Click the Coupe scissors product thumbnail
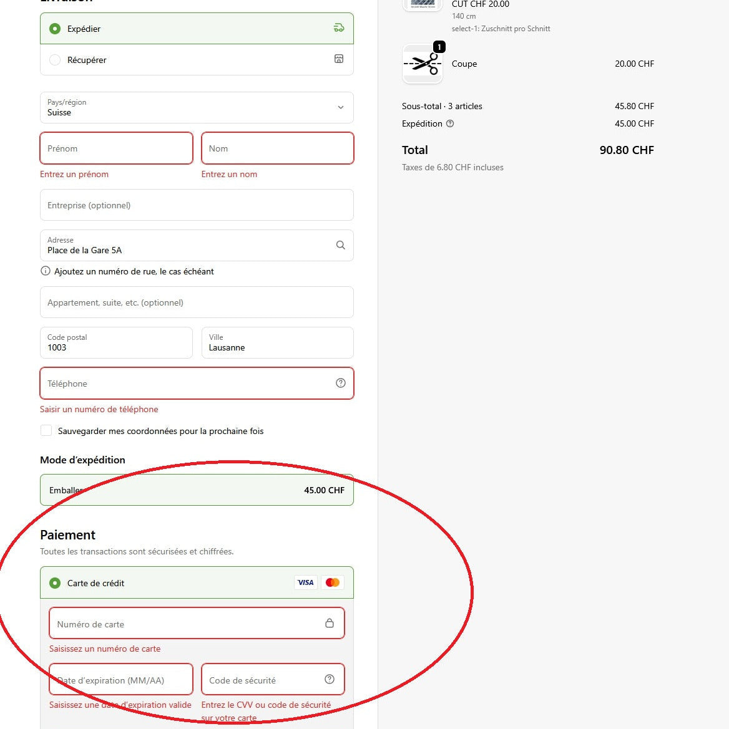The image size is (729, 729). point(423,64)
